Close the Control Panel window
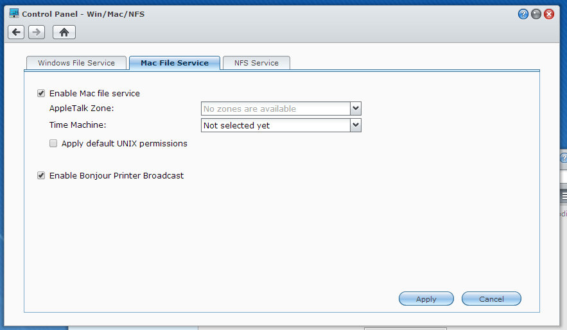 (549, 14)
